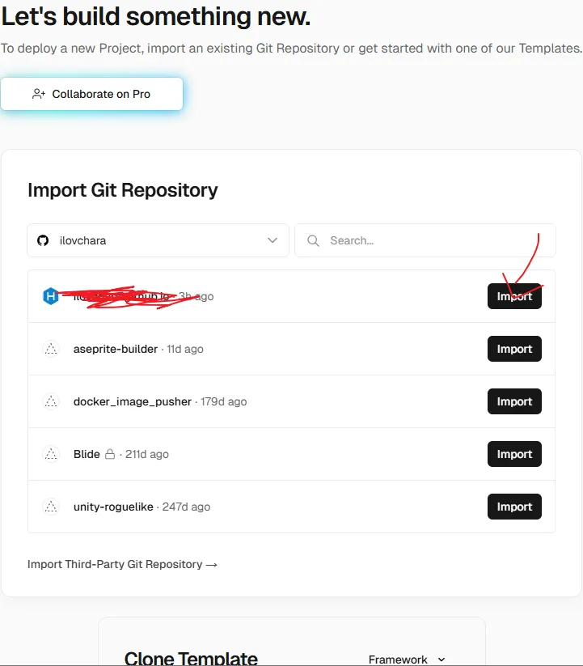Click the magnifier icon in search box
Image resolution: width=583 pixels, height=666 pixels.
coord(313,240)
